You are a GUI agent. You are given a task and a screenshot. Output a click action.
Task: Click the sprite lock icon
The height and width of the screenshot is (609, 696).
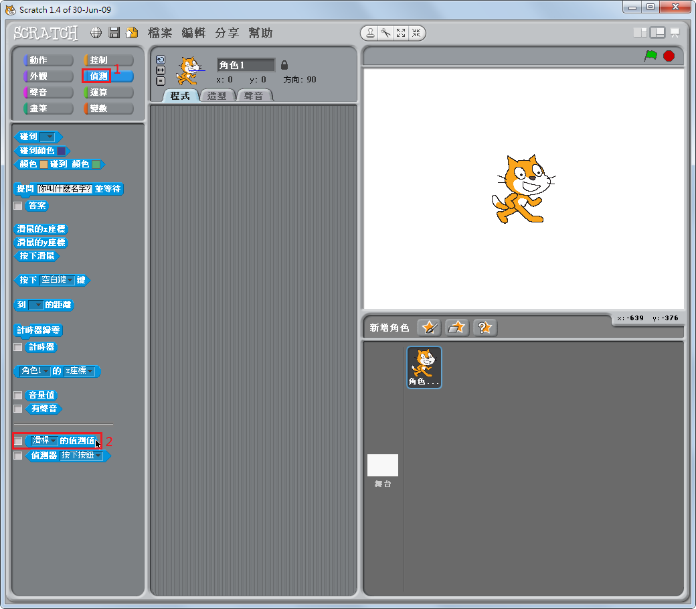pos(284,66)
